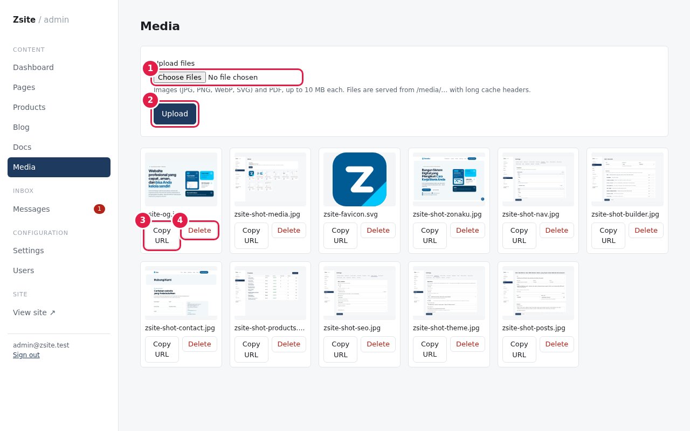The image size is (690, 431).
Task: Navigate to Blog in the sidebar
Action: pos(59,127)
